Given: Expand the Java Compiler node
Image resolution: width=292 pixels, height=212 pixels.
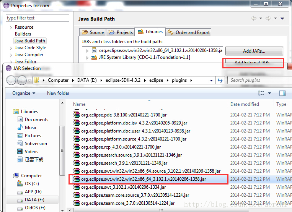Looking at the screenshot, I should [x=11, y=55].
